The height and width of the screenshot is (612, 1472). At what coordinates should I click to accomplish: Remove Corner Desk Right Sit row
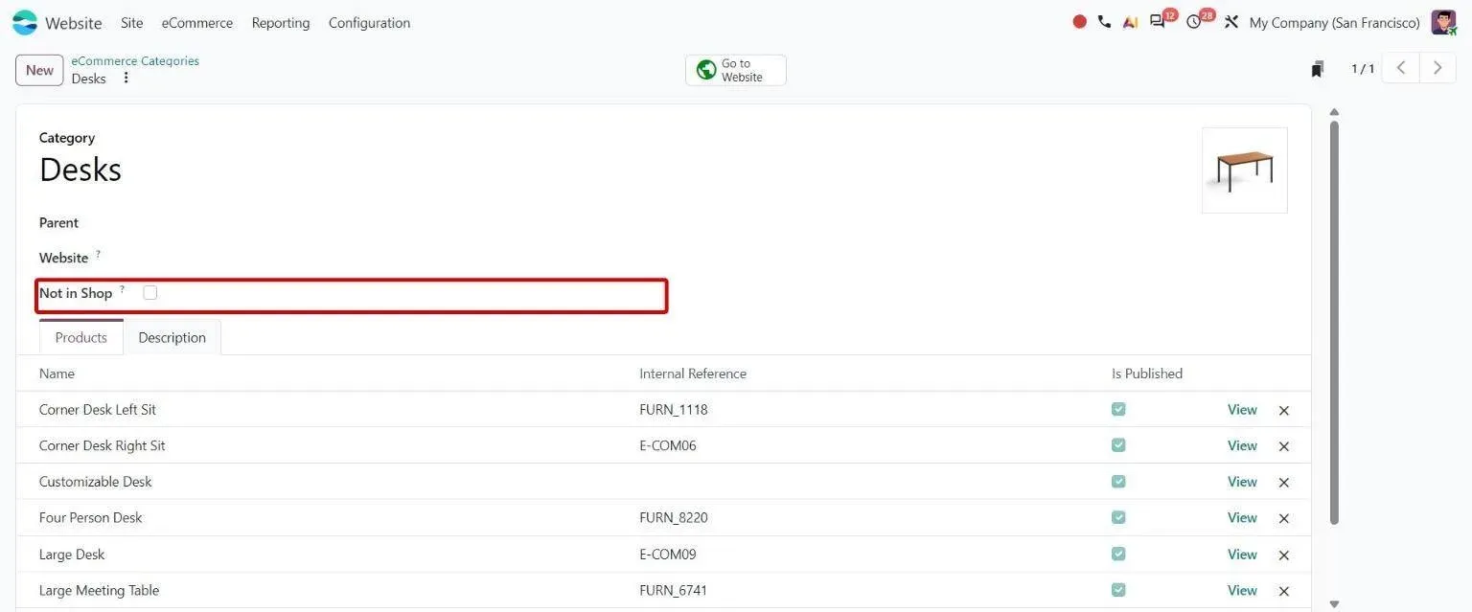tap(1284, 446)
